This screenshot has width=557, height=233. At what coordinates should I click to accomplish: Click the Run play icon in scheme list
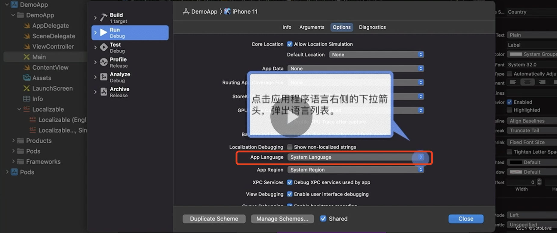[103, 32]
